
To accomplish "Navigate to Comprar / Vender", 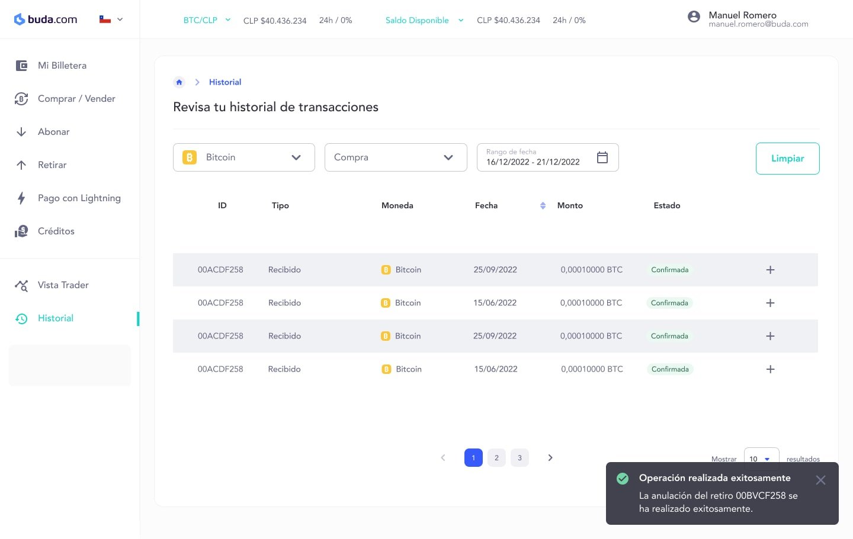I will (76, 99).
